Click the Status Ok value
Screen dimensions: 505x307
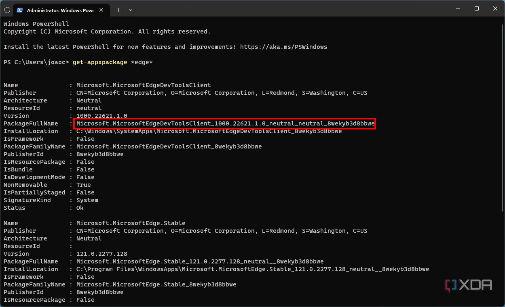(80, 208)
